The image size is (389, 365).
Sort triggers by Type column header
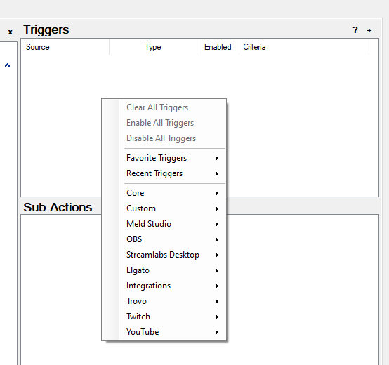point(153,47)
